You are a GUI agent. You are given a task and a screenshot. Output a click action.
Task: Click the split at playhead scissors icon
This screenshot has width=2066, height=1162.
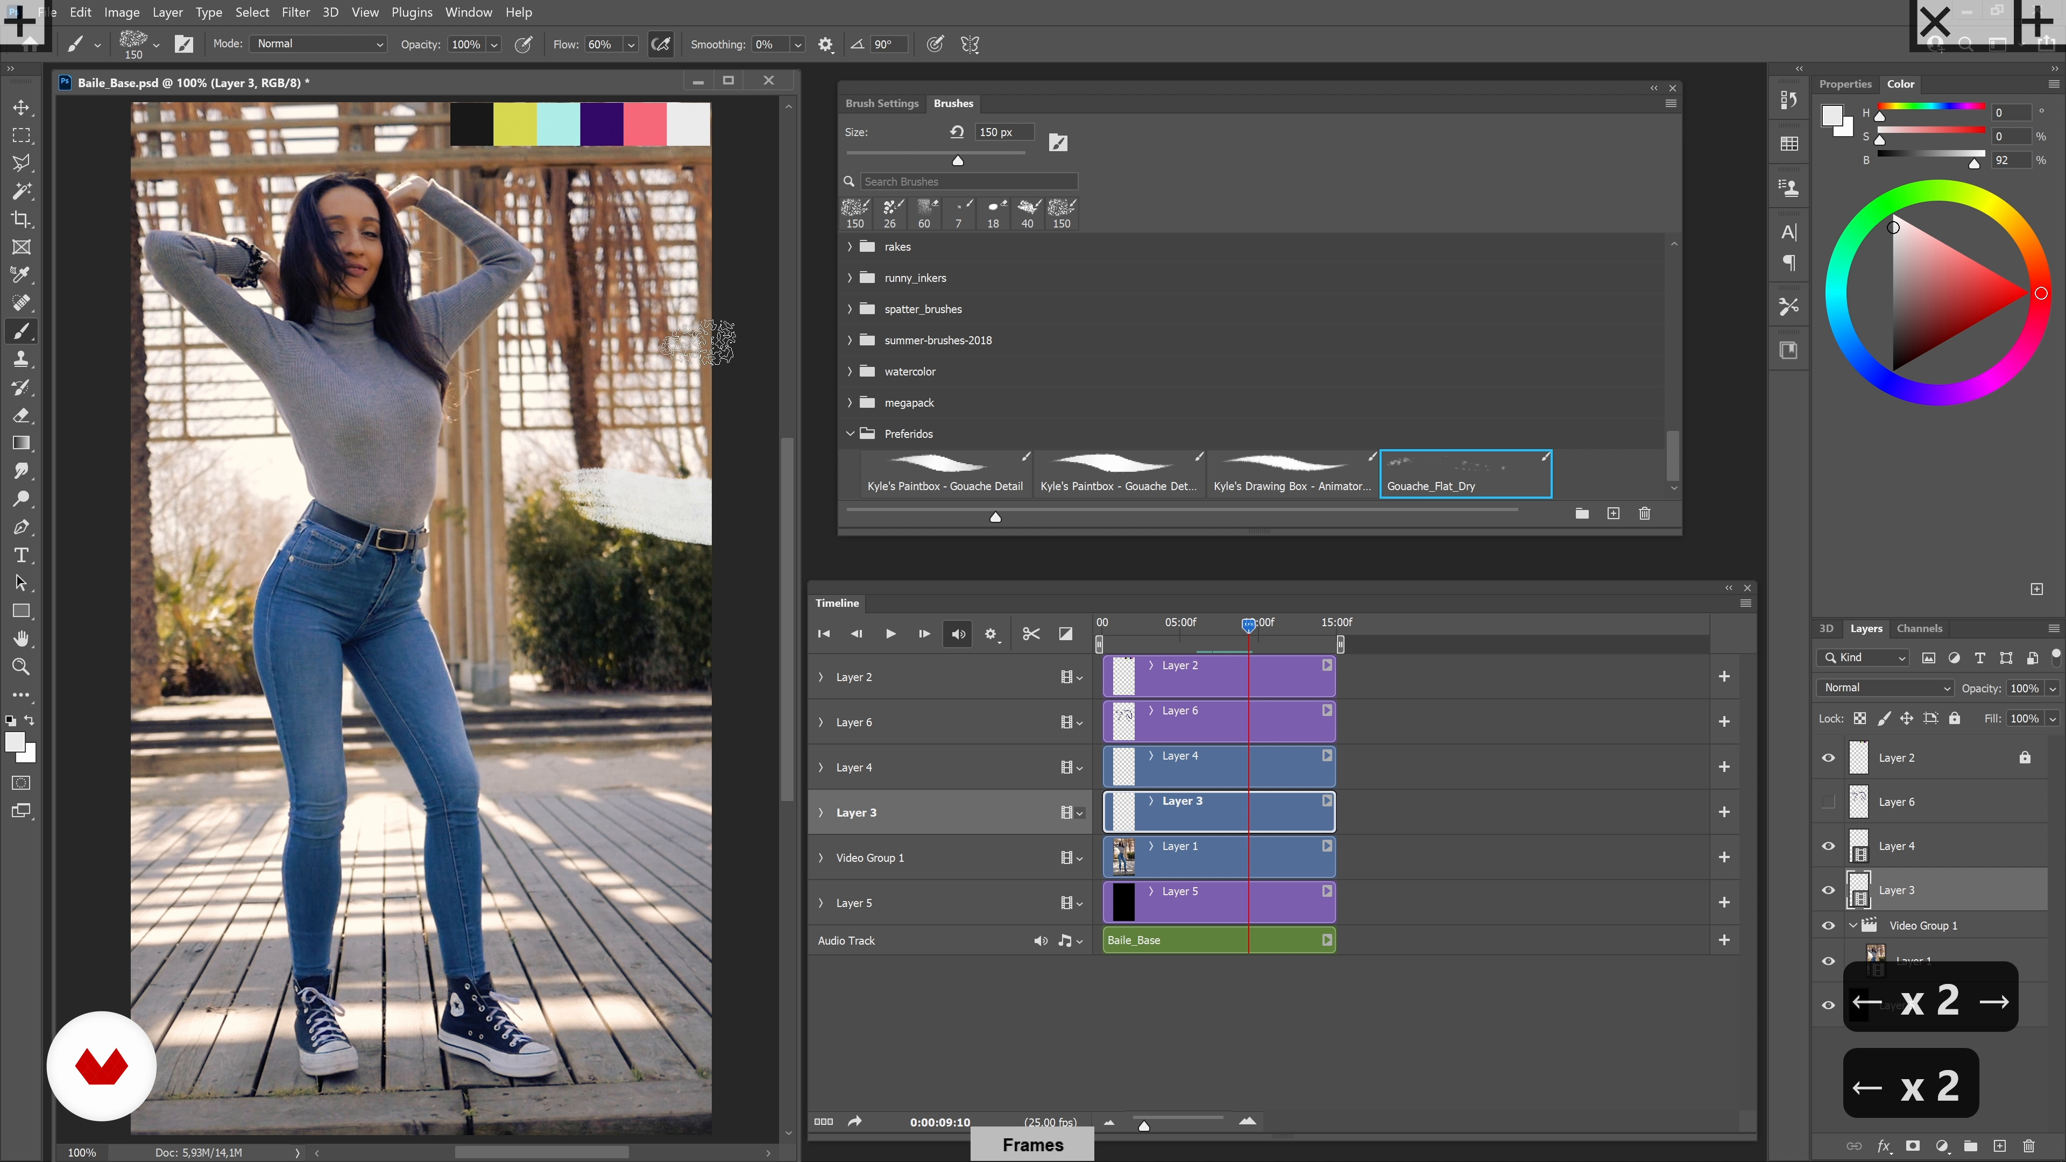[1031, 634]
